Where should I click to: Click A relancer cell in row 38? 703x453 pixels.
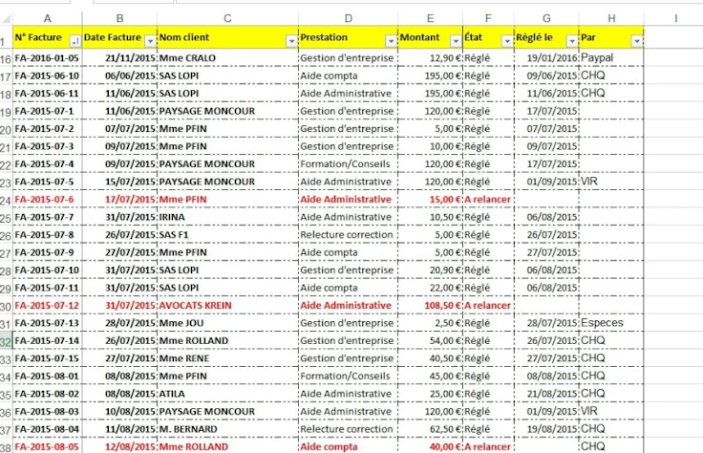(x=488, y=446)
